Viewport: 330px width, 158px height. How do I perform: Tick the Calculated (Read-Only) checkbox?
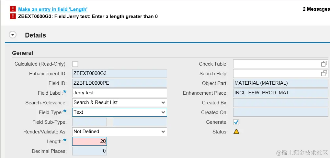(x=75, y=64)
